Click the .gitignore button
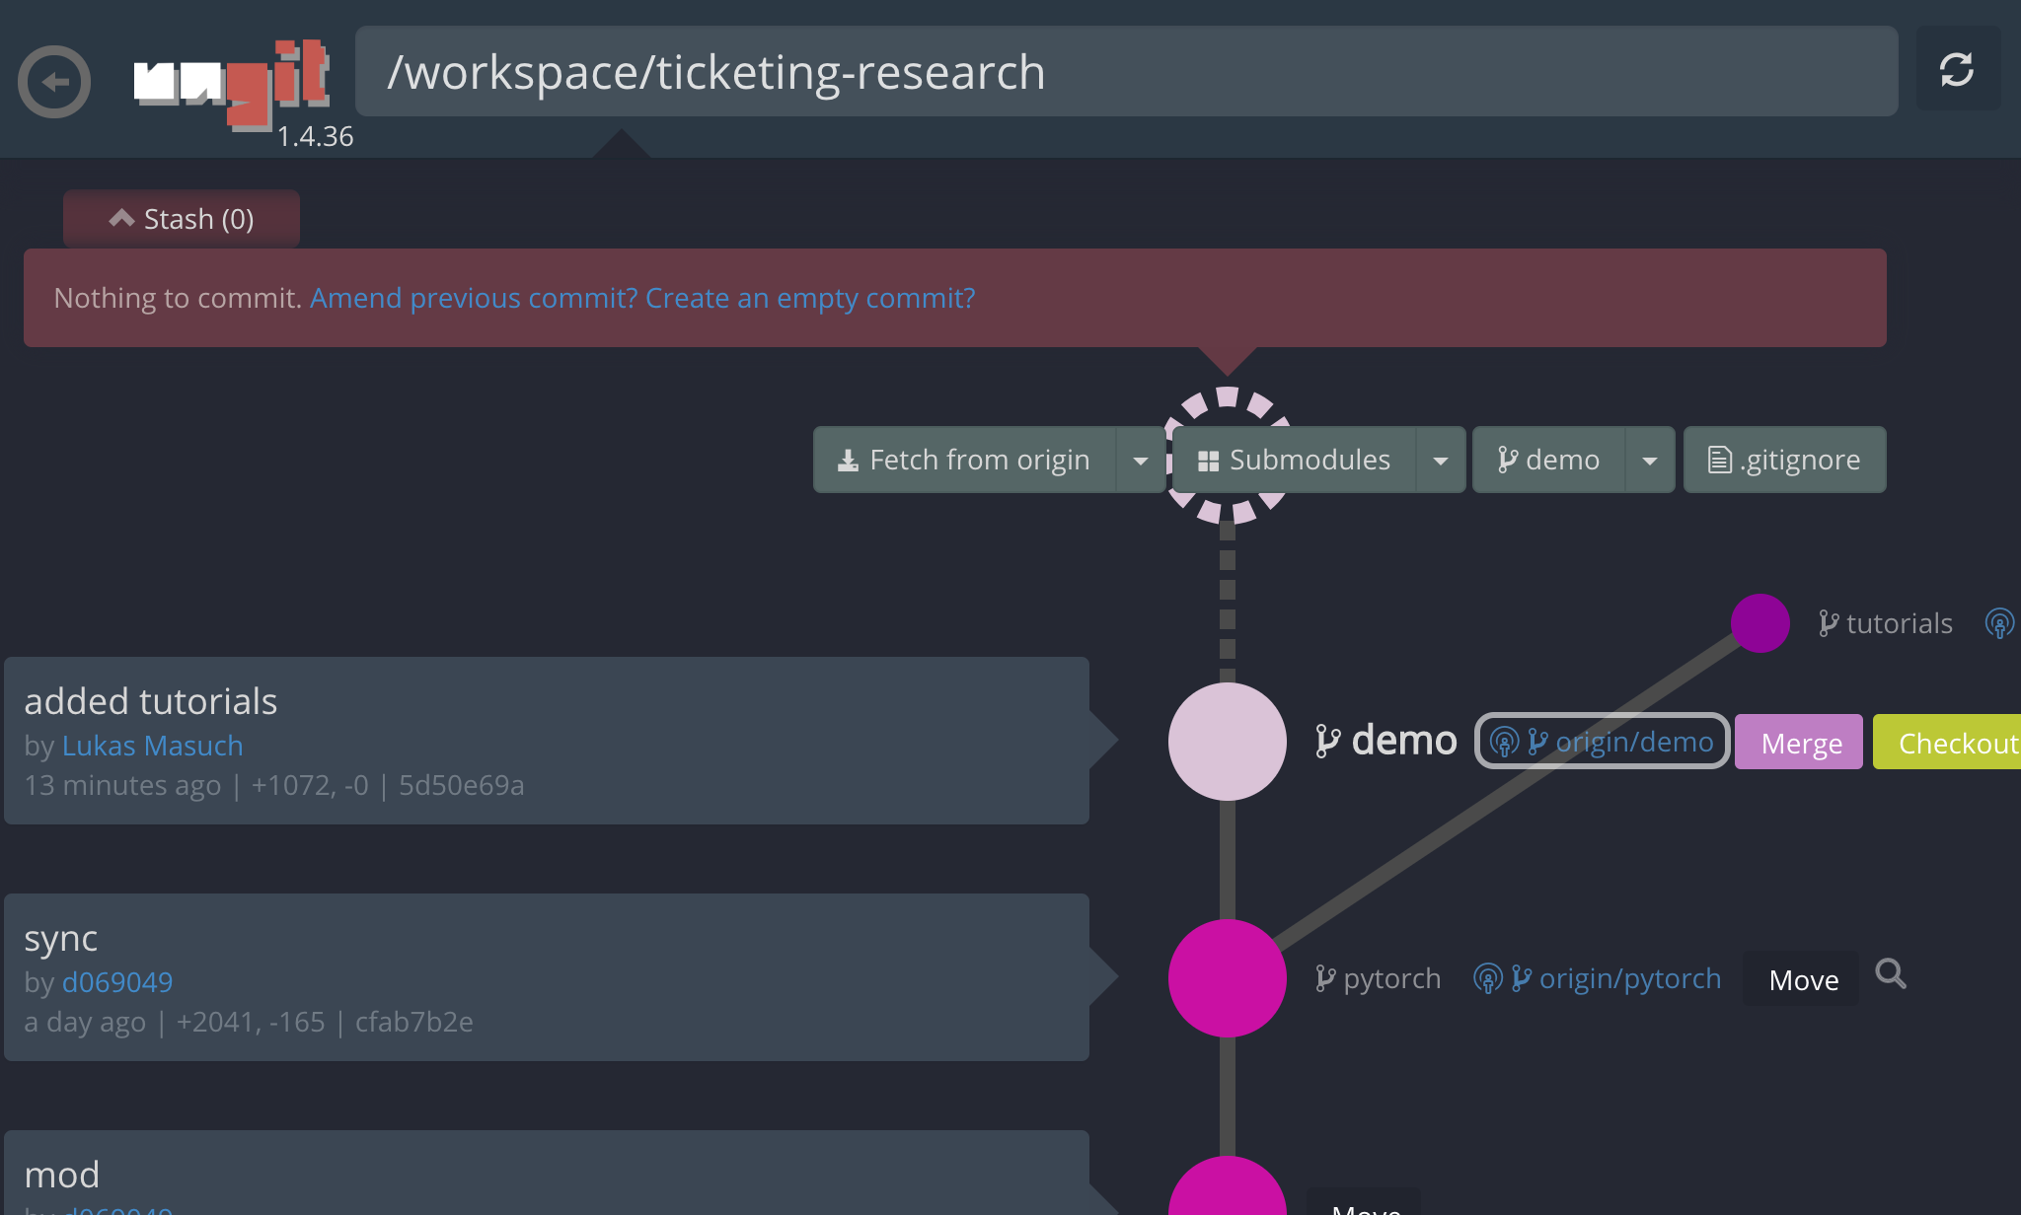The width and height of the screenshot is (2021, 1215). (1784, 461)
